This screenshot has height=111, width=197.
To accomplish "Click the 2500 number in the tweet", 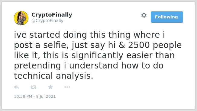I will tap(139, 45).
